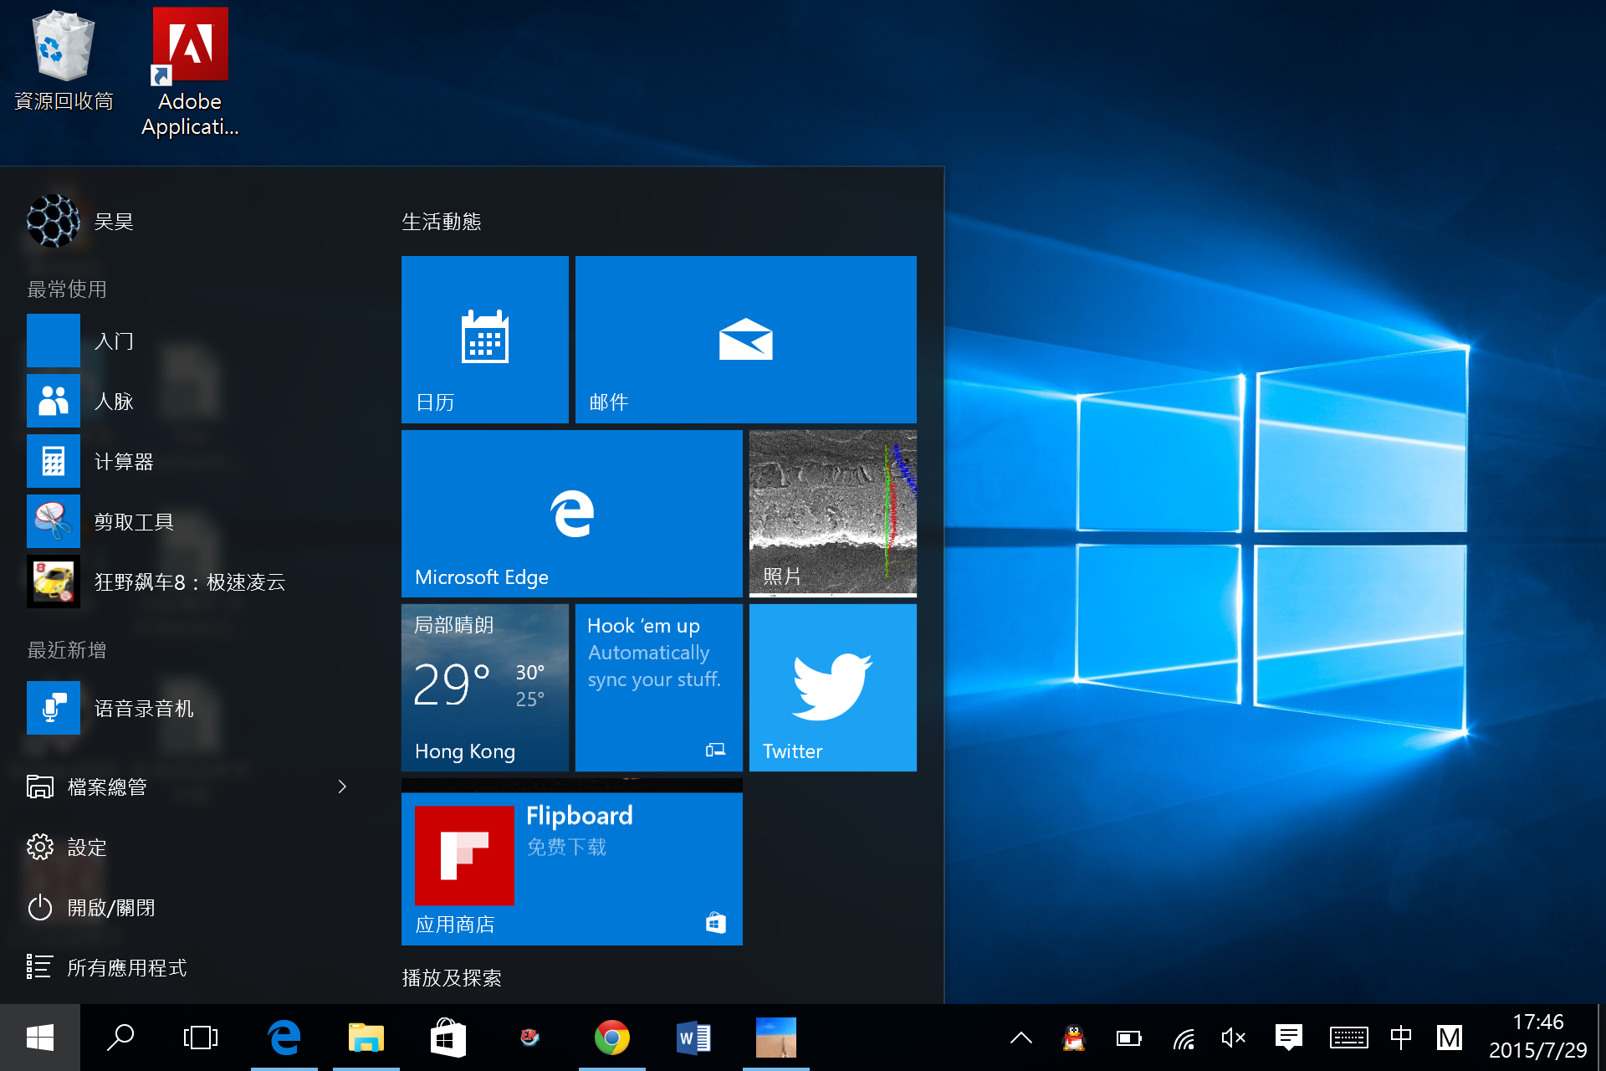Click the 最近新增 section label
Screen dimensions: 1606x1071
(67, 650)
